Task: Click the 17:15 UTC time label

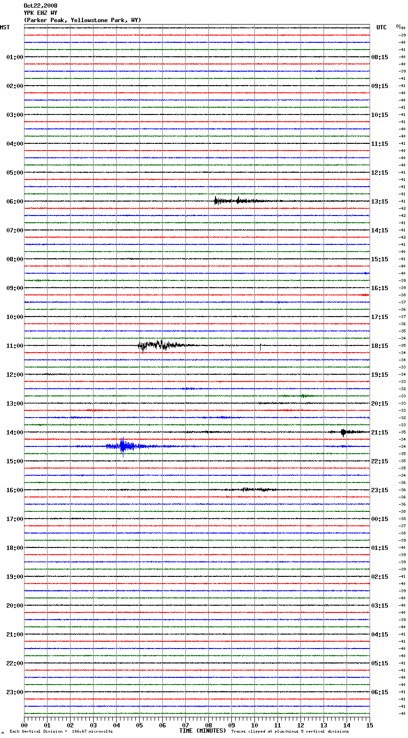Action: (380, 317)
